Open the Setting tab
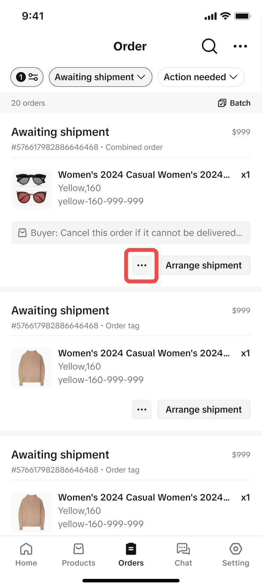Screen dimensions: 262x588 (x=236, y=555)
